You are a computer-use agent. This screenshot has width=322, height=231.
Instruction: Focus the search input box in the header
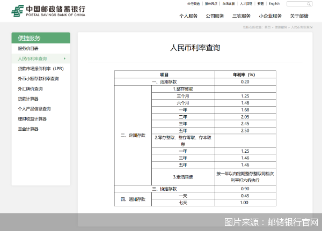299,4
